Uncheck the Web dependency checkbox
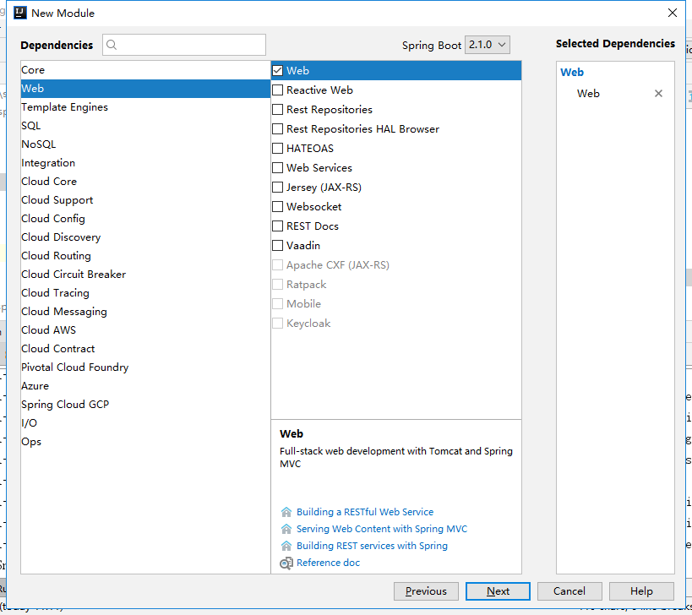The height and width of the screenshot is (615, 692). point(278,71)
